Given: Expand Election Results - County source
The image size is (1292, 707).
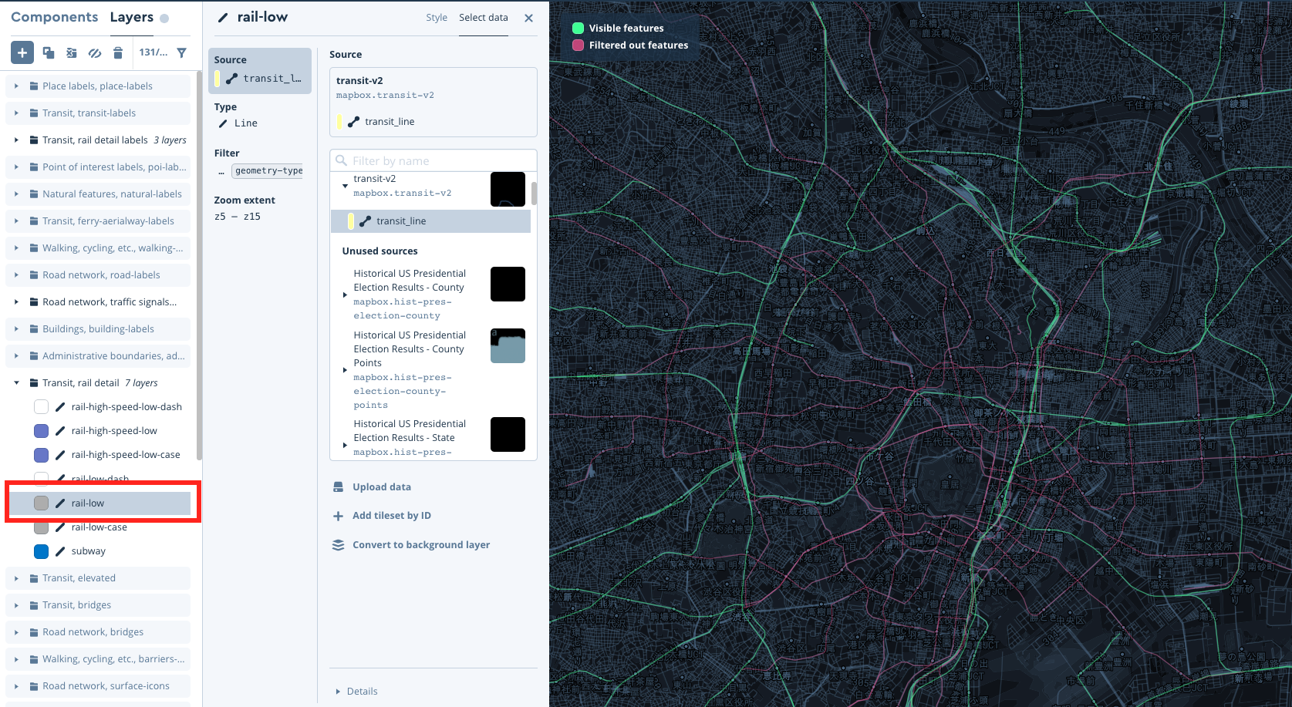Looking at the screenshot, I should point(345,295).
